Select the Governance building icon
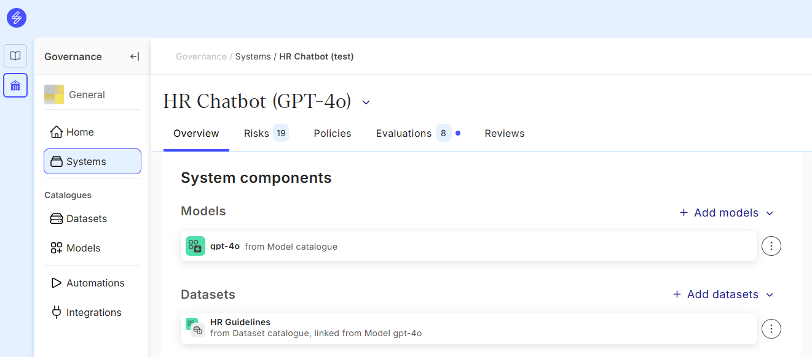 [x=15, y=85]
